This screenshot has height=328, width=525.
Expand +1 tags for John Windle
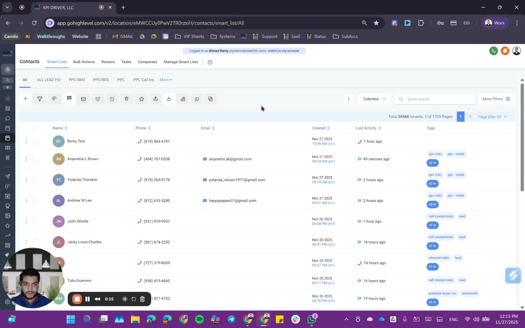(x=432, y=225)
